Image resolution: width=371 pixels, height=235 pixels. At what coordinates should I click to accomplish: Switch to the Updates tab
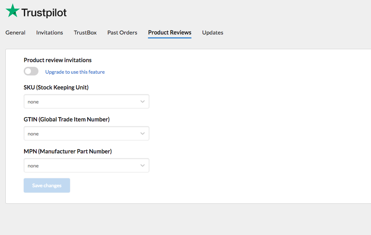pos(213,32)
